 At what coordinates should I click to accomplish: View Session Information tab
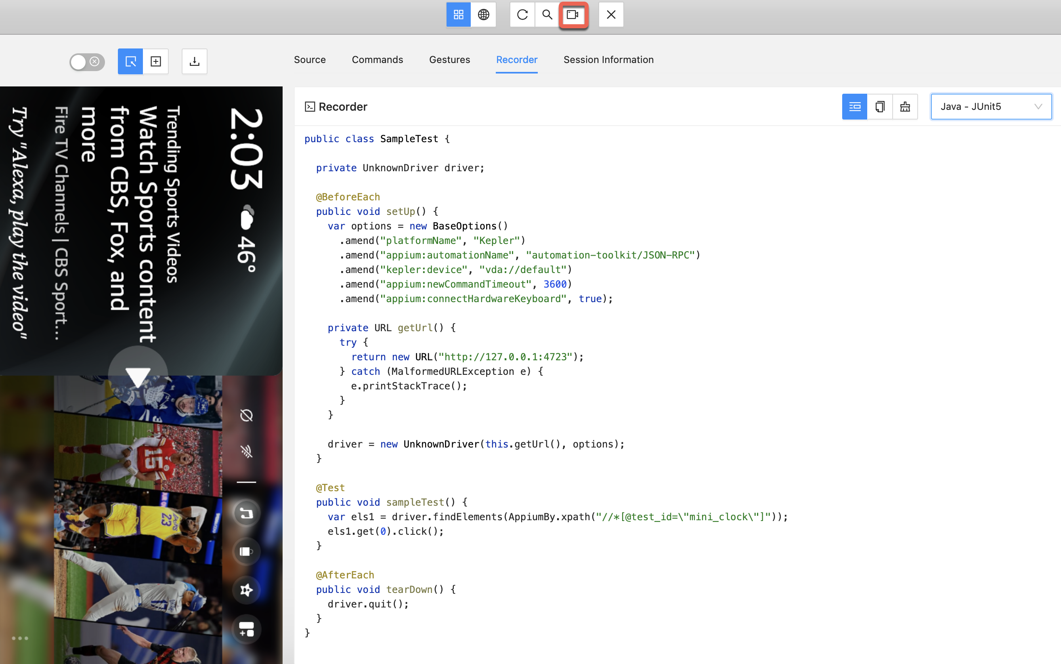pyautogui.click(x=608, y=60)
